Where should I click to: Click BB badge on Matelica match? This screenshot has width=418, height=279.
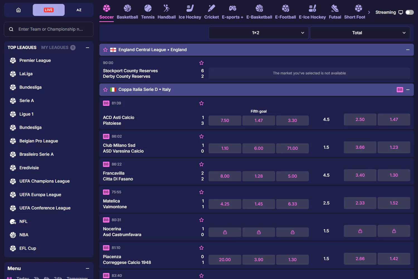(x=106, y=192)
